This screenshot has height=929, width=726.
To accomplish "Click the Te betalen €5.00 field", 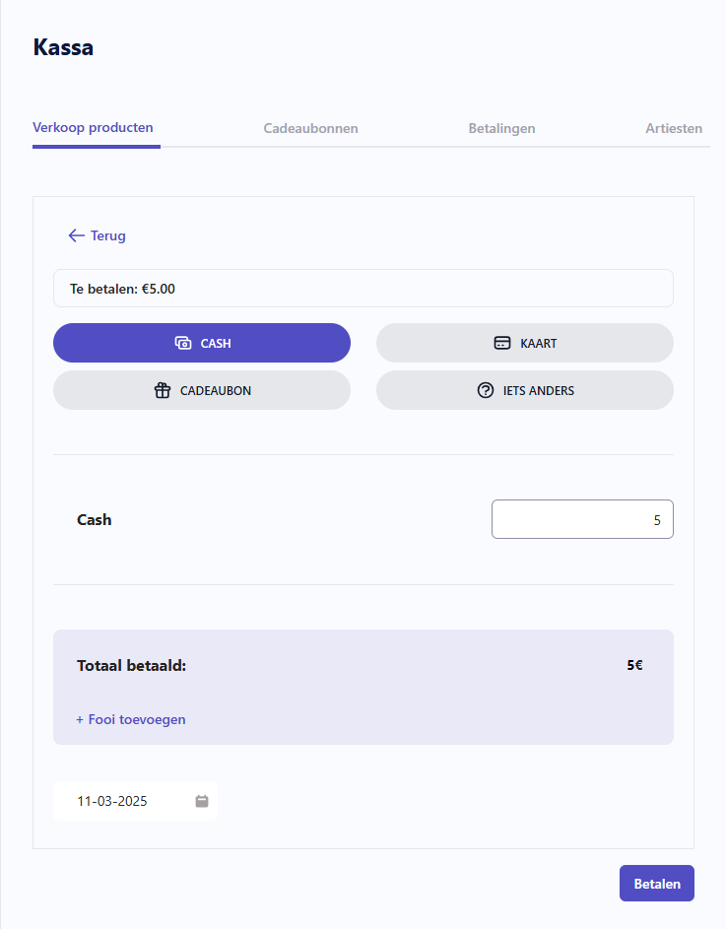I will click(x=363, y=288).
